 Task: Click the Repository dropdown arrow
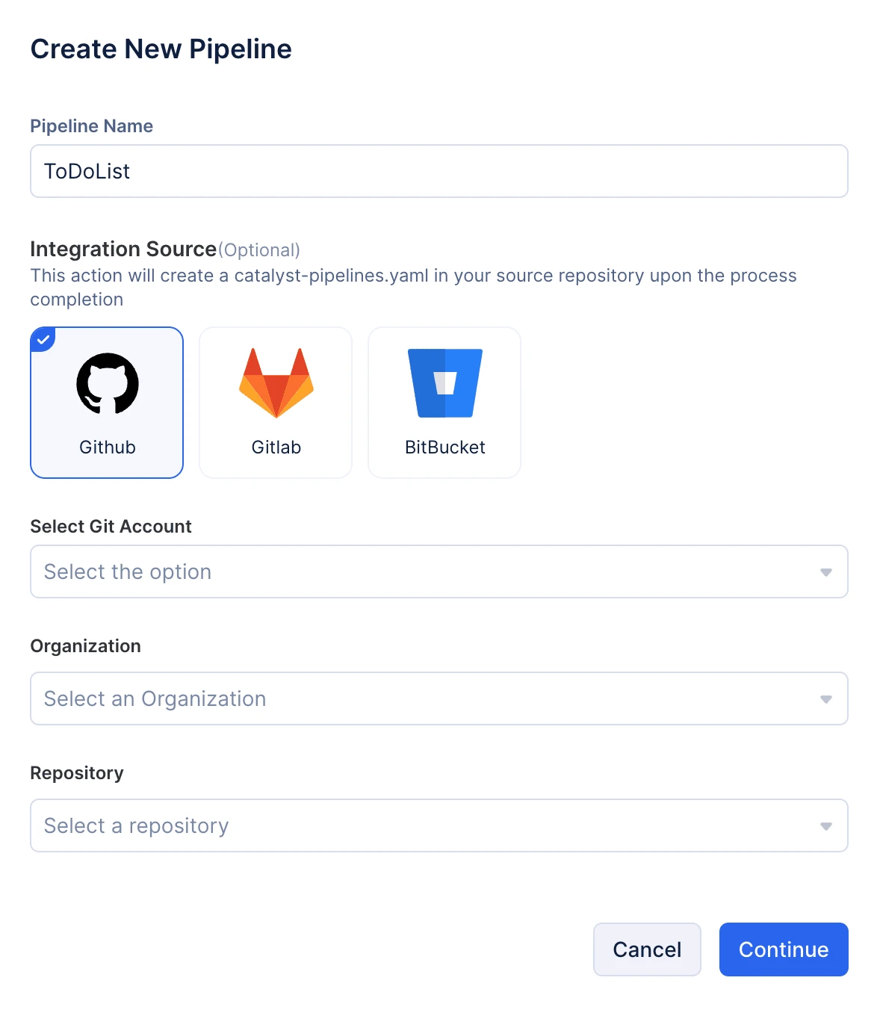826,826
